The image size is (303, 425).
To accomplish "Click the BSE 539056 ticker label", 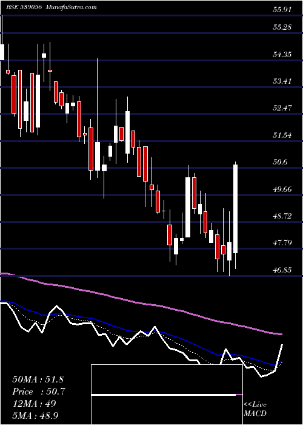I will tap(24, 7).
